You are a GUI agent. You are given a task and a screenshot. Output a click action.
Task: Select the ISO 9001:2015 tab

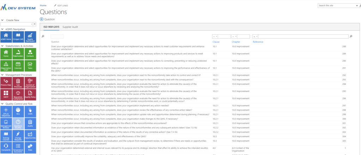point(51,27)
